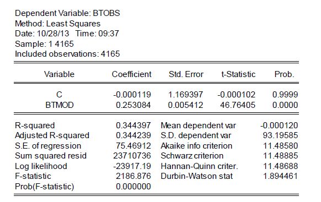Screen dimensions: 321x202
Task: Click the BTMOD t-statistic value 46.76405
Action: [x=238, y=105]
